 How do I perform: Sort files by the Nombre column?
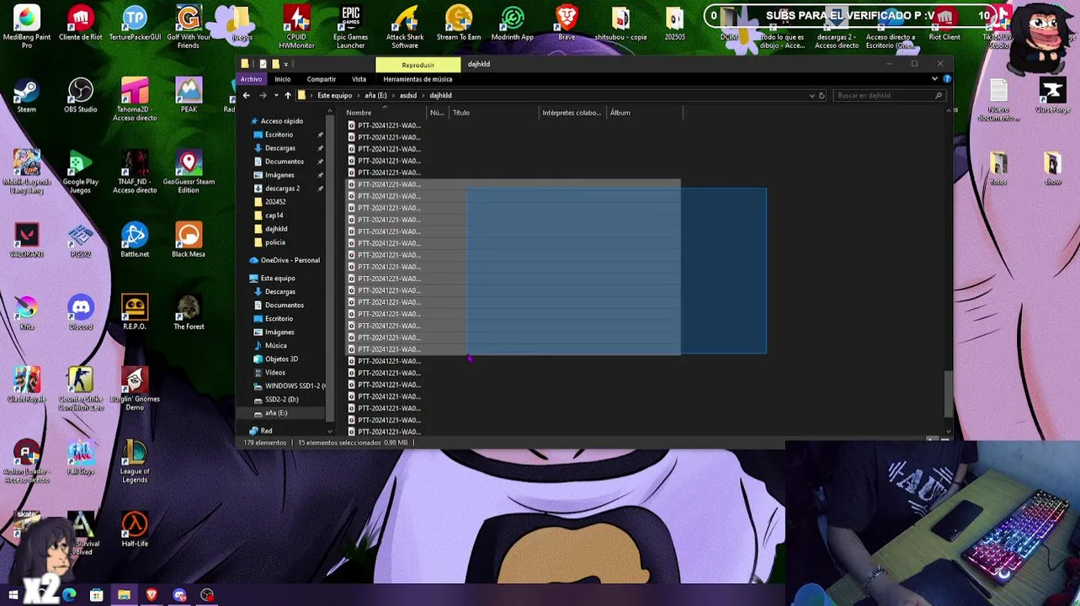coord(385,112)
